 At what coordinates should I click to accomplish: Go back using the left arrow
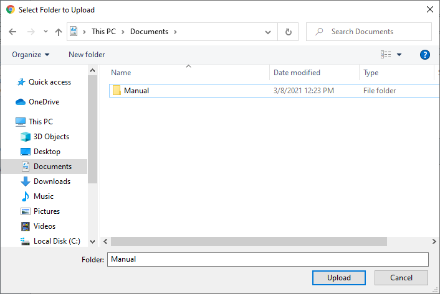click(x=12, y=32)
